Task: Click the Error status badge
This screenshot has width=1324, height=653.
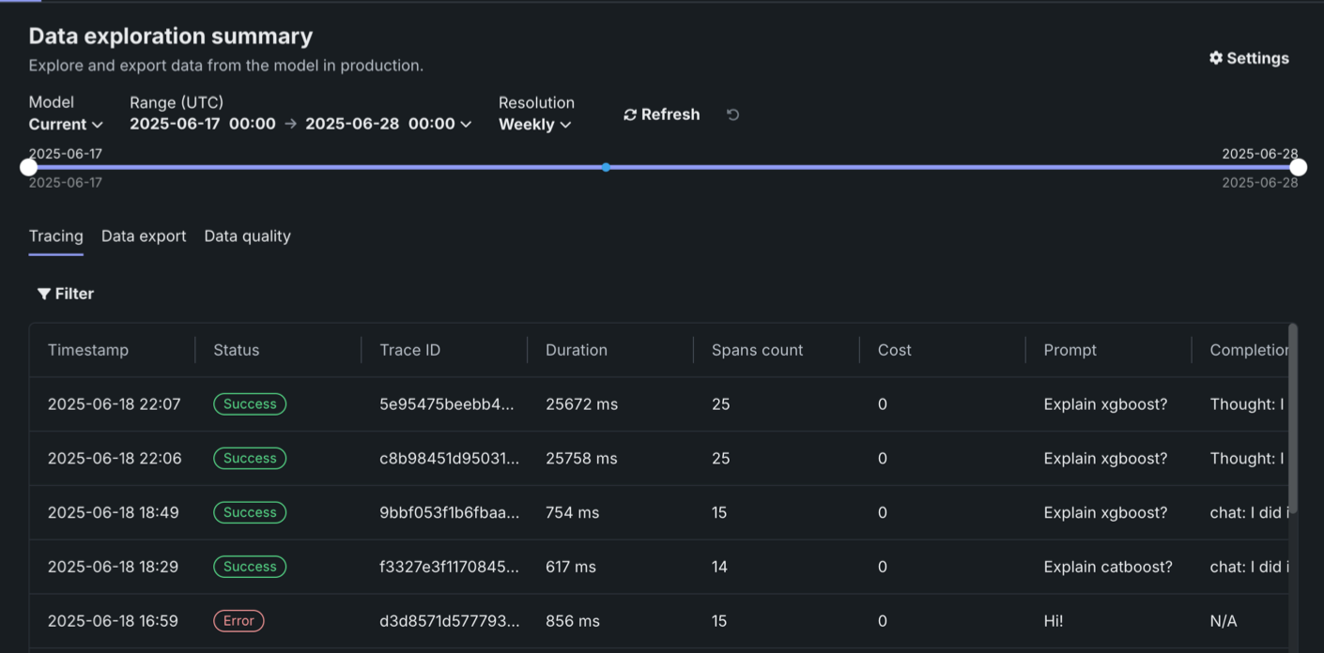Action: click(x=239, y=621)
